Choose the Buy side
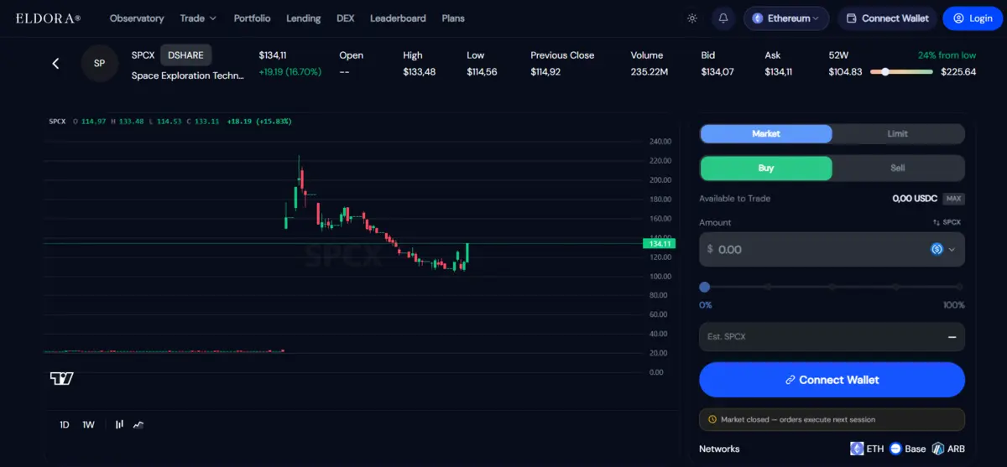This screenshot has height=467, width=1007. click(x=766, y=168)
